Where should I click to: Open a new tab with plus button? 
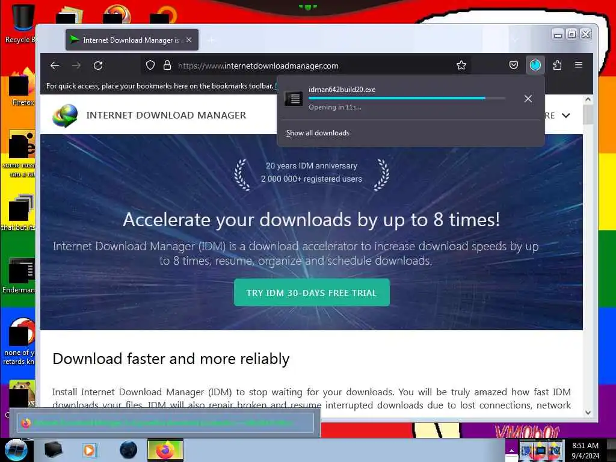(x=211, y=40)
